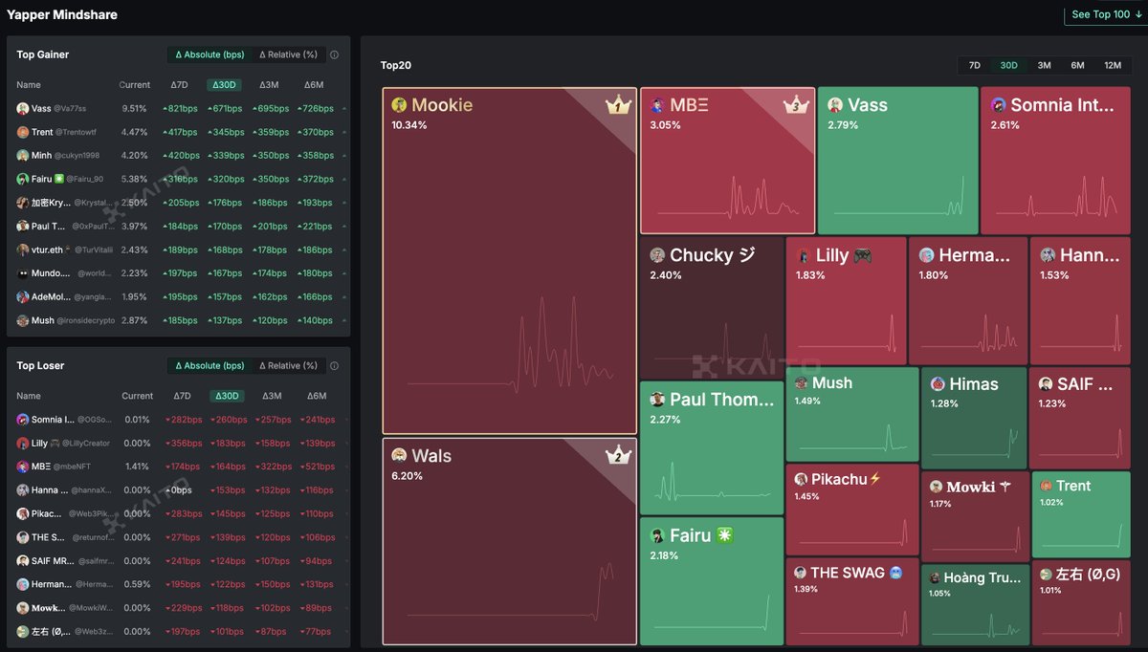Screen dimensions: 1148x652
Task: Click Mowki avatar in the treemap tile
Action: (937, 487)
